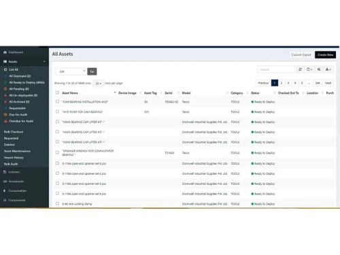Screen dimensions: 340x255
Task: Click the Go button
Action: click(92, 71)
